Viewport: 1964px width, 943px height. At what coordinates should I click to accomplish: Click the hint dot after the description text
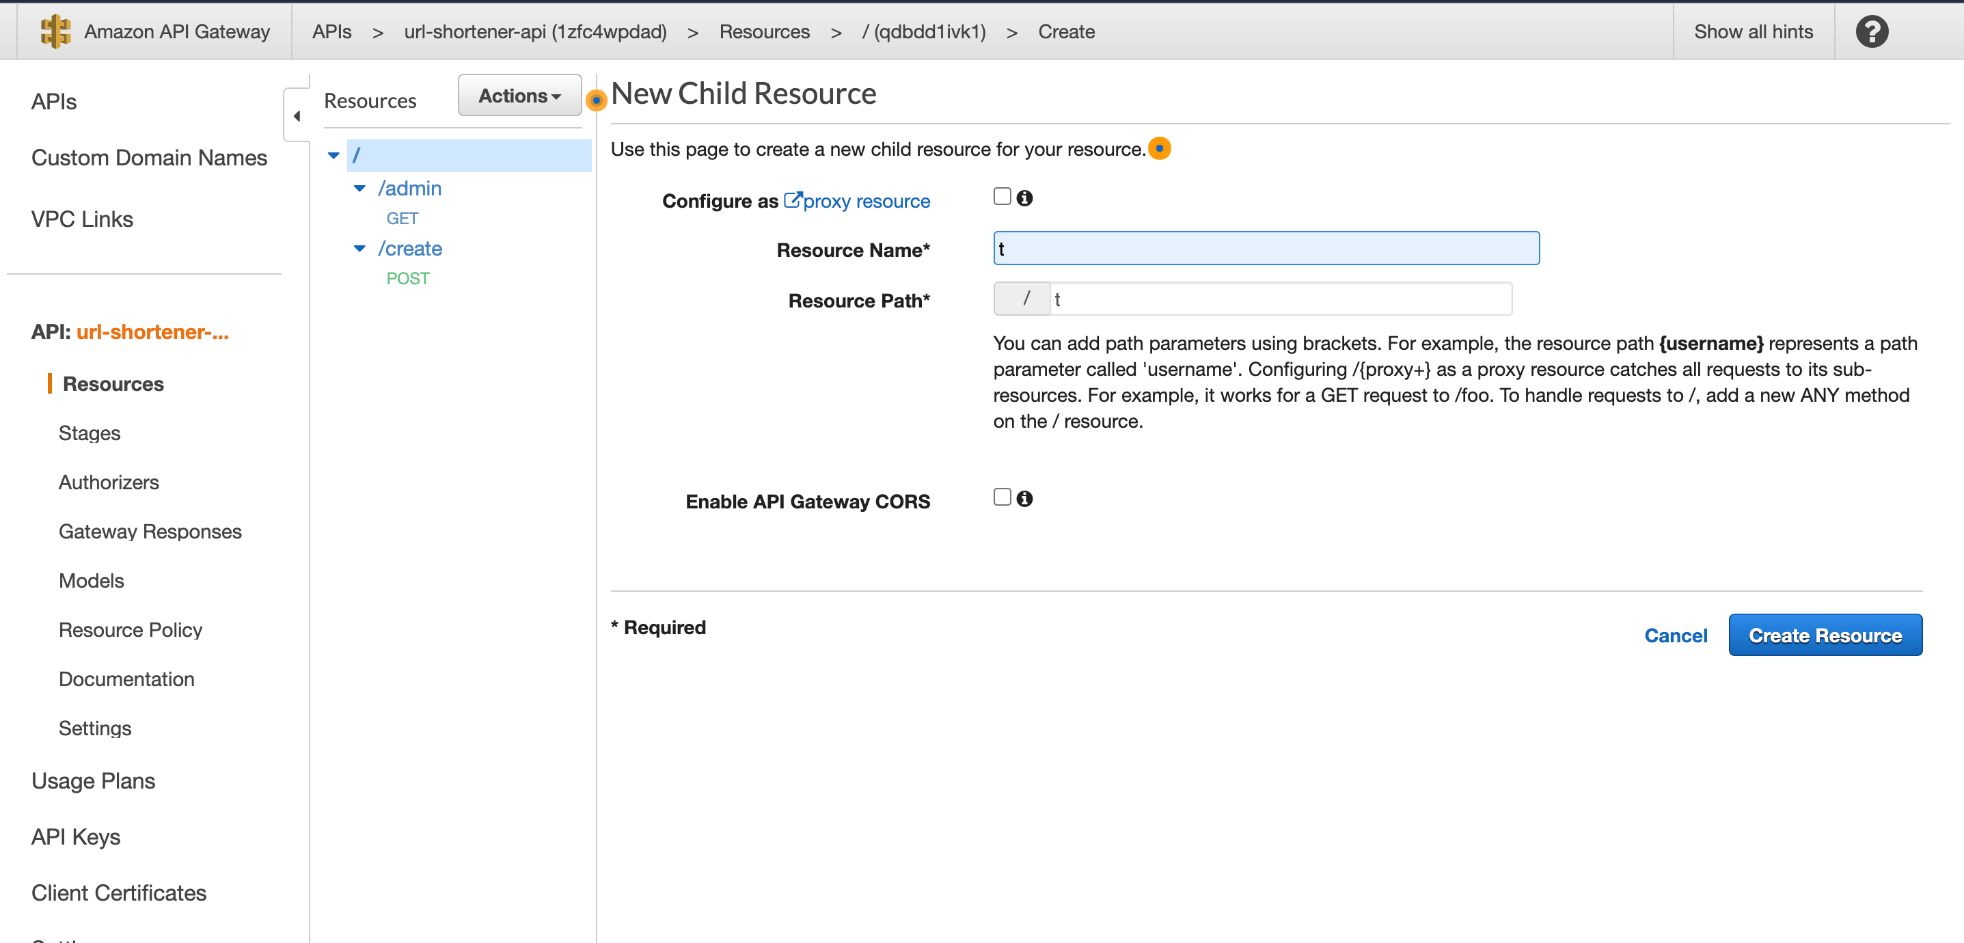coord(1160,149)
